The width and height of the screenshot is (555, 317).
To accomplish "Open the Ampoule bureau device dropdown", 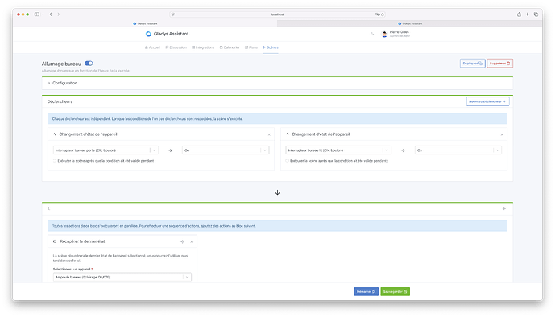I will click(x=122, y=277).
